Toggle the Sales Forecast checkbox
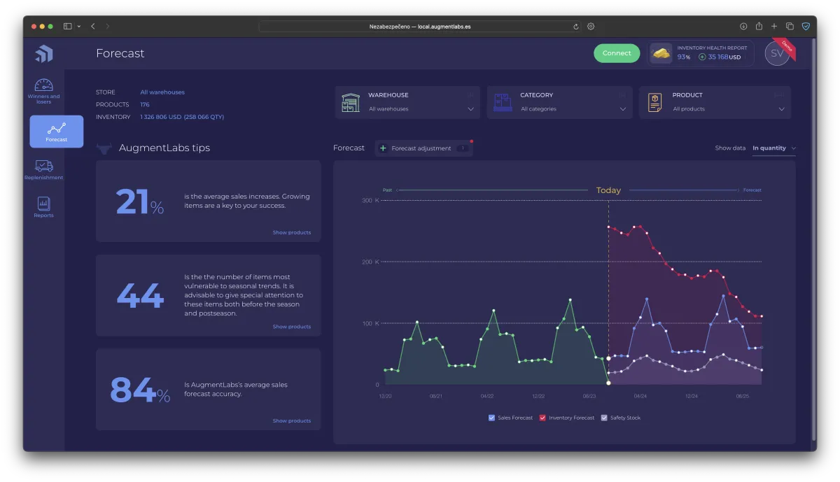The height and width of the screenshot is (482, 840). pyautogui.click(x=491, y=418)
